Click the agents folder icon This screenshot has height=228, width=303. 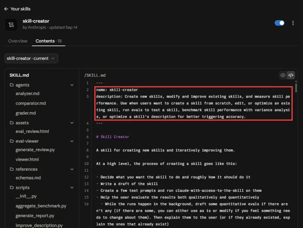[x=12, y=85]
